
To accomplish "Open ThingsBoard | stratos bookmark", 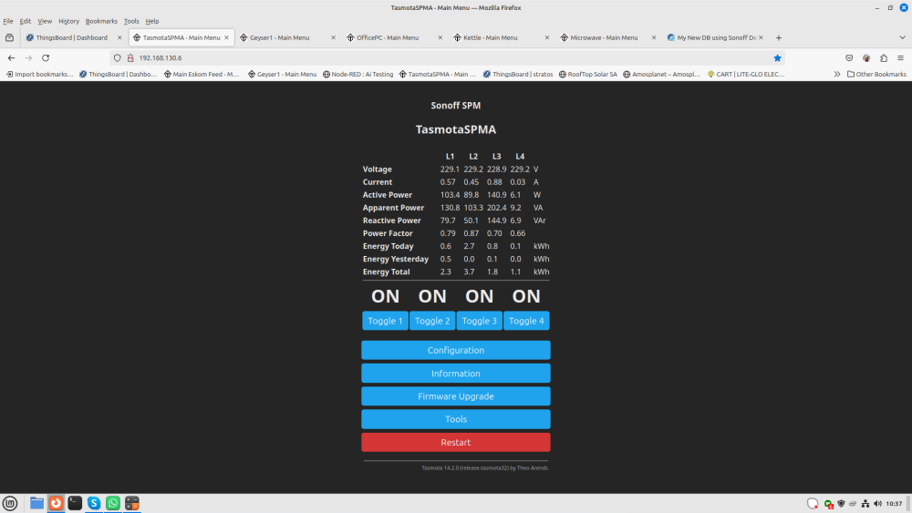I will point(518,75).
